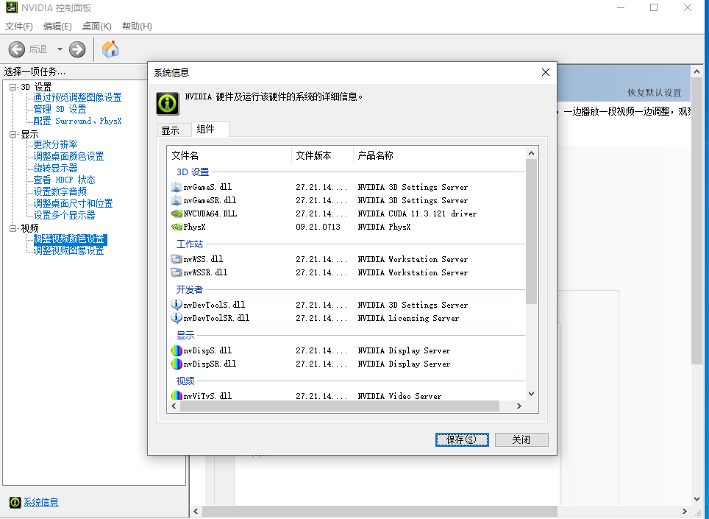Sort by the 产品名称 column header

click(x=440, y=155)
